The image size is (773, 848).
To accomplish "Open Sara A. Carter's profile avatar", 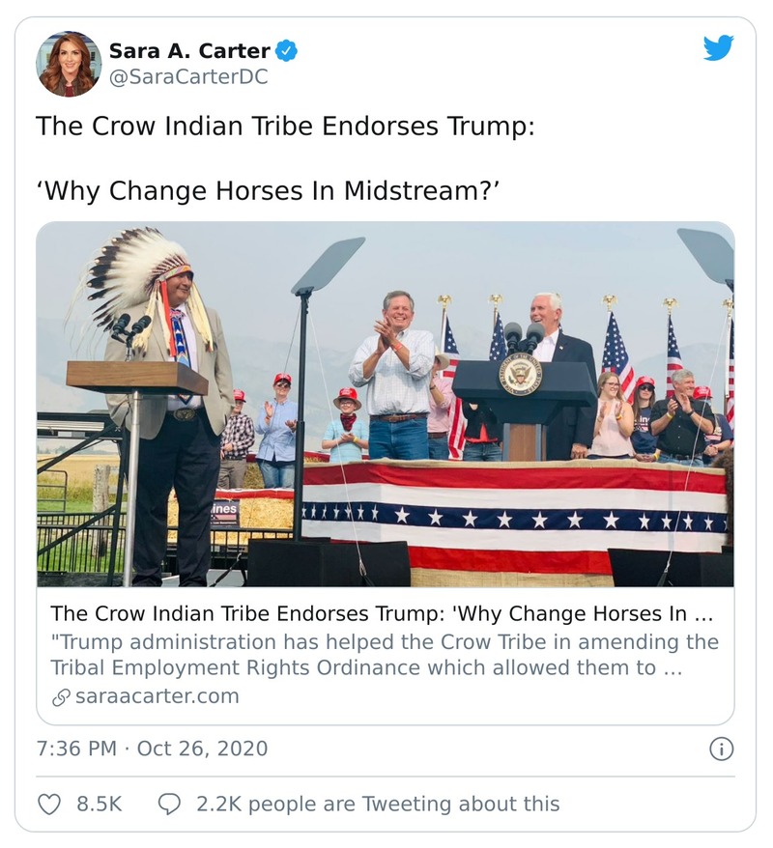I will [69, 64].
